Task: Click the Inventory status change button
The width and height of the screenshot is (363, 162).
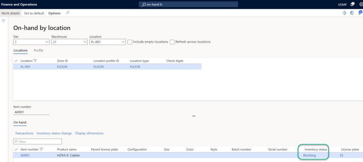Action: pyautogui.click(x=54, y=133)
